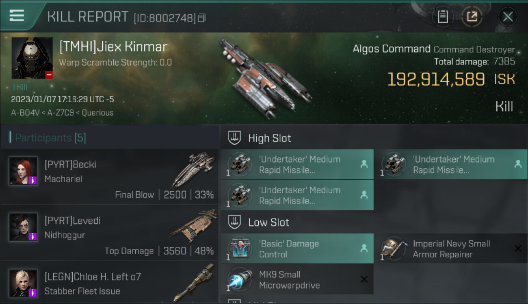Close the kill report window

[508, 17]
